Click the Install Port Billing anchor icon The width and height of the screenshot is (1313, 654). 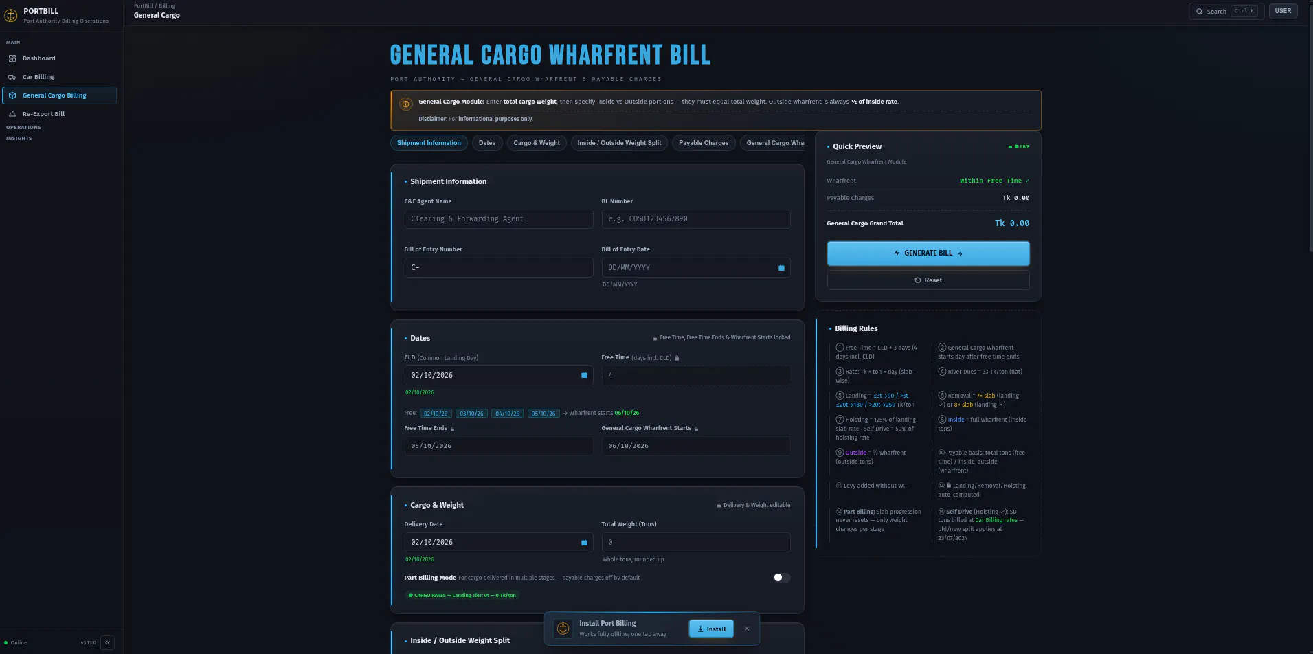pyautogui.click(x=563, y=629)
